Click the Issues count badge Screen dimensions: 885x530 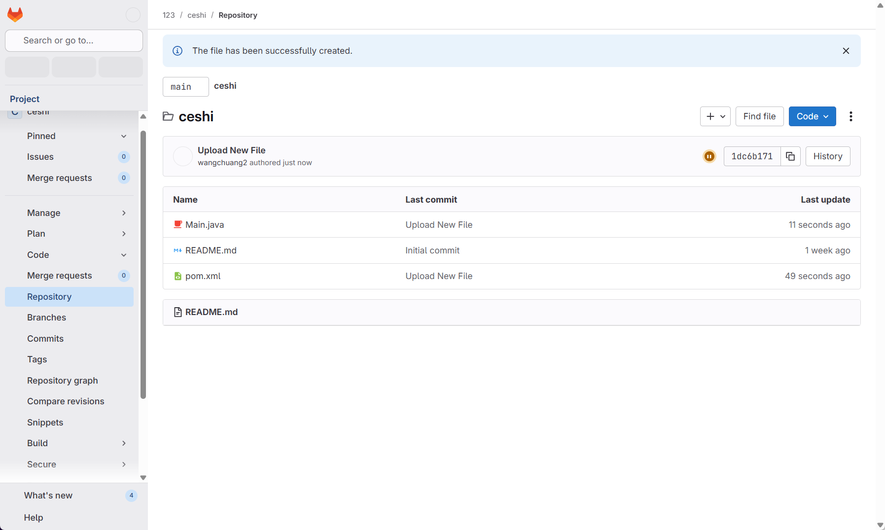click(x=124, y=157)
